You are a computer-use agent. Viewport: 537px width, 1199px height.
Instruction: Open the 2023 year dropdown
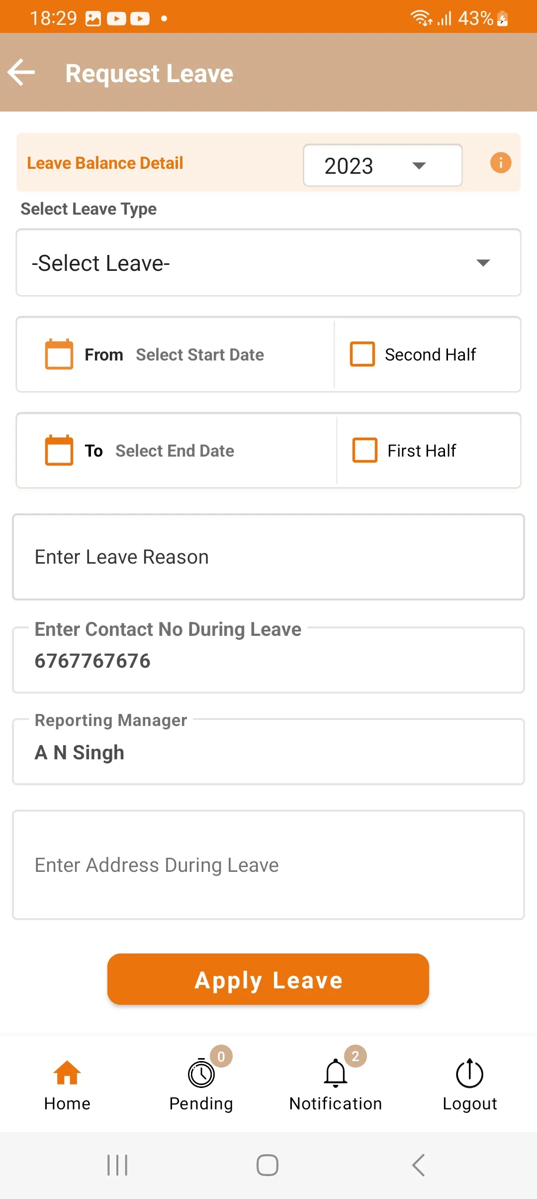click(x=383, y=165)
